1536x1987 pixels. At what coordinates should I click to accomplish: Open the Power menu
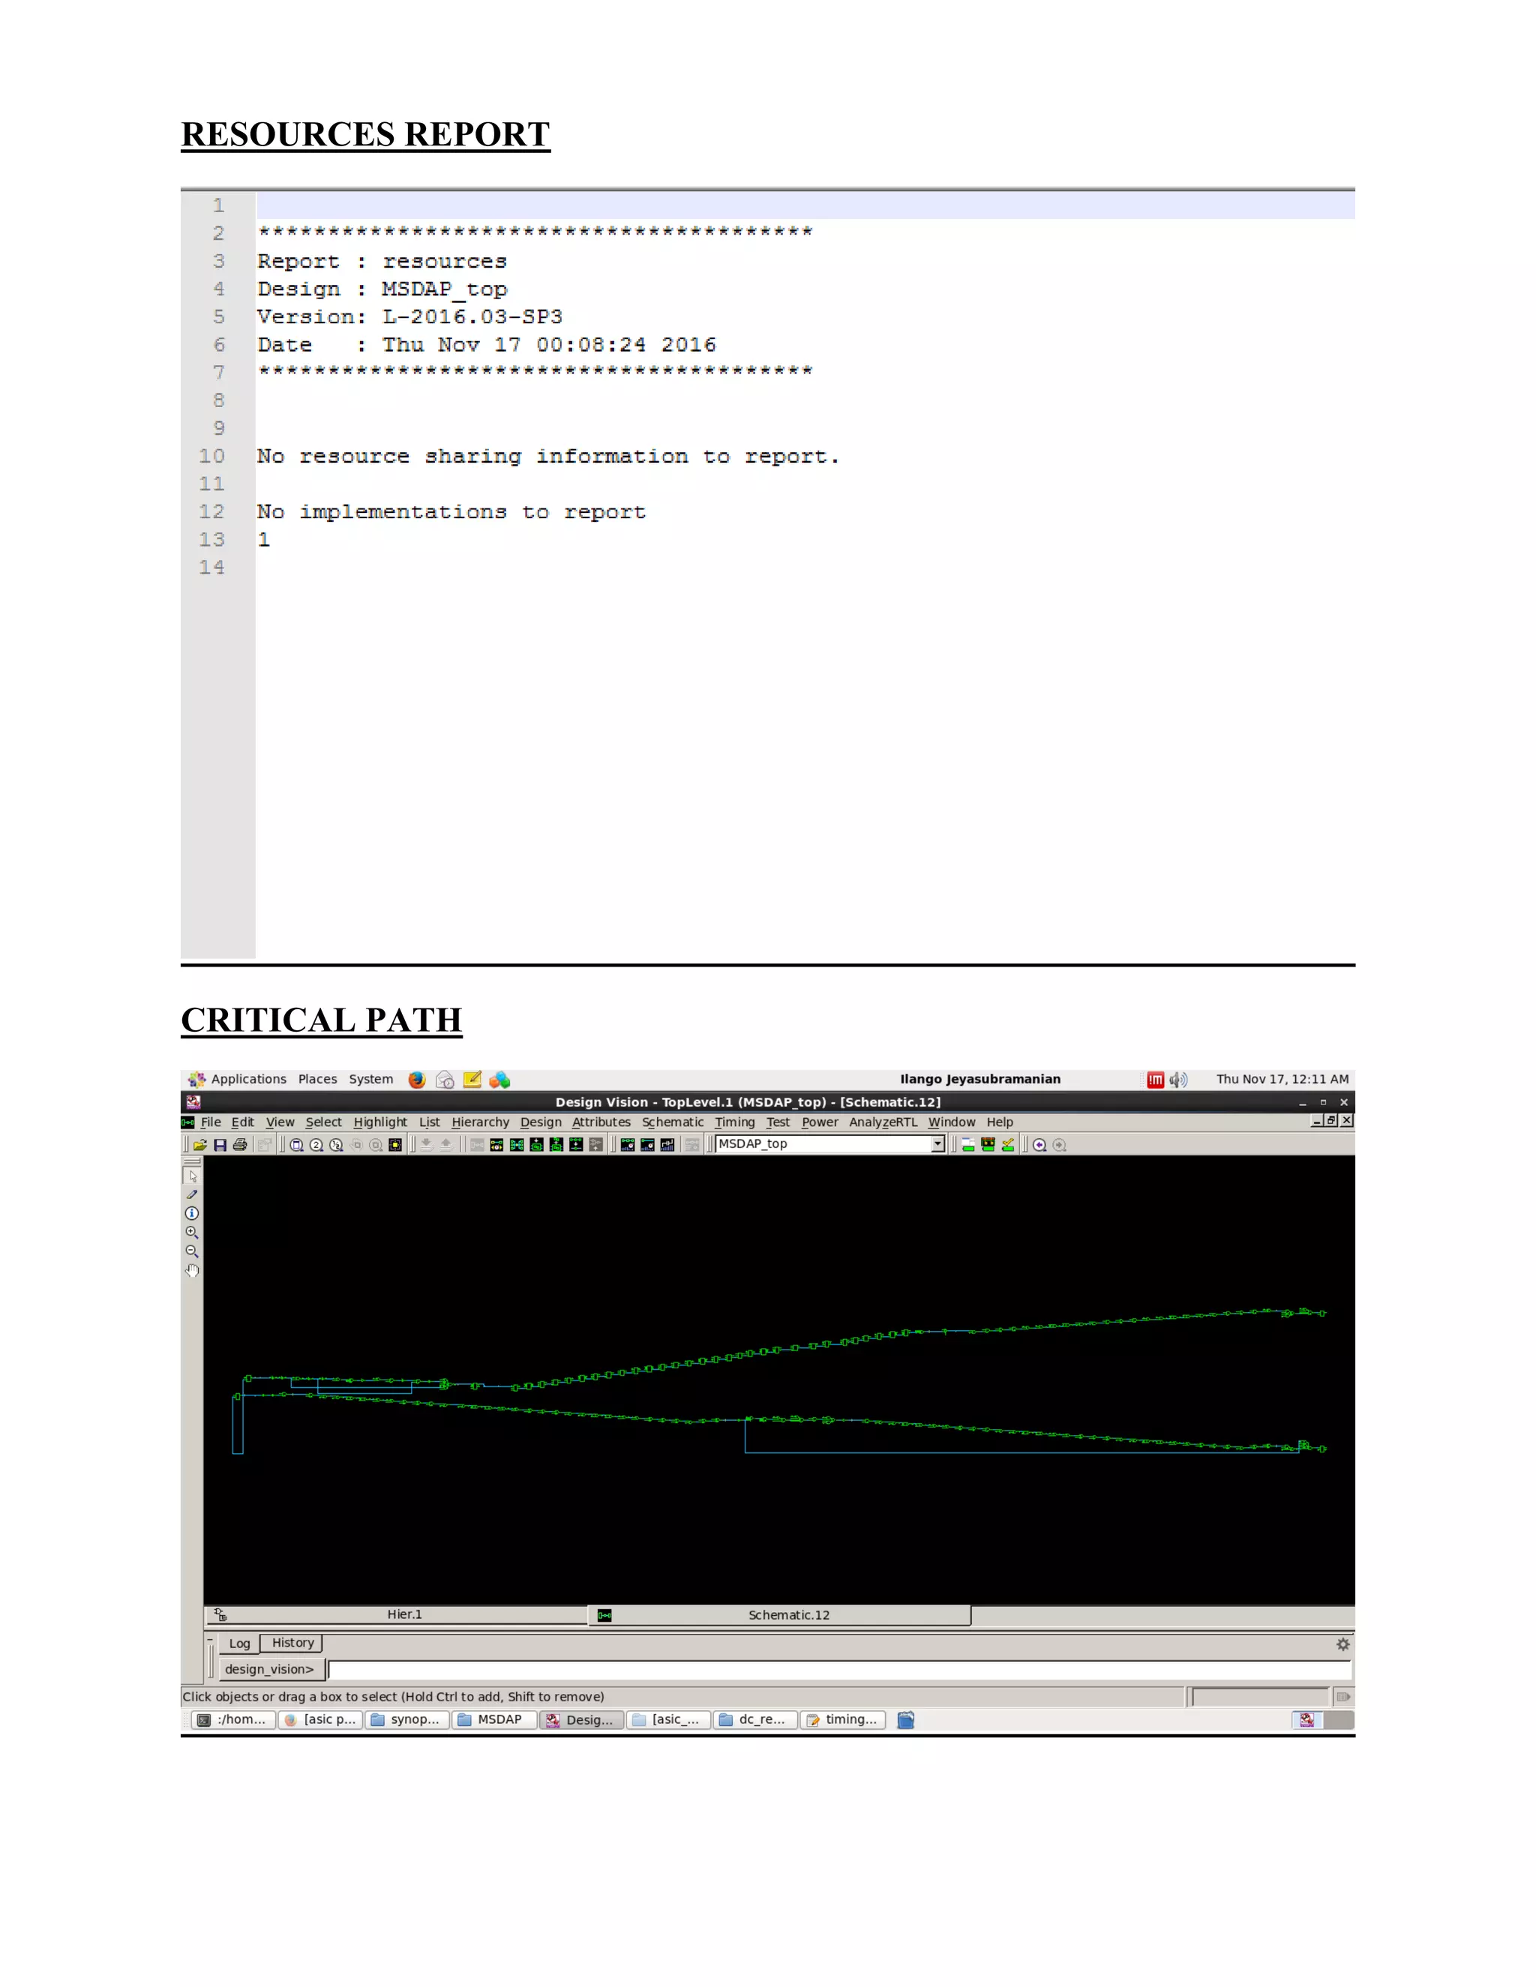coord(820,1122)
